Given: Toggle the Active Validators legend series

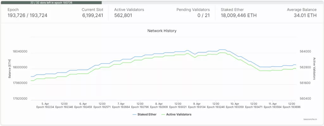Looking at the screenshot, I should [x=176, y=114].
